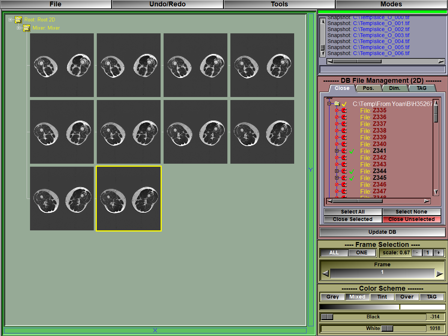Choose the Grey color scheme

point(332,297)
